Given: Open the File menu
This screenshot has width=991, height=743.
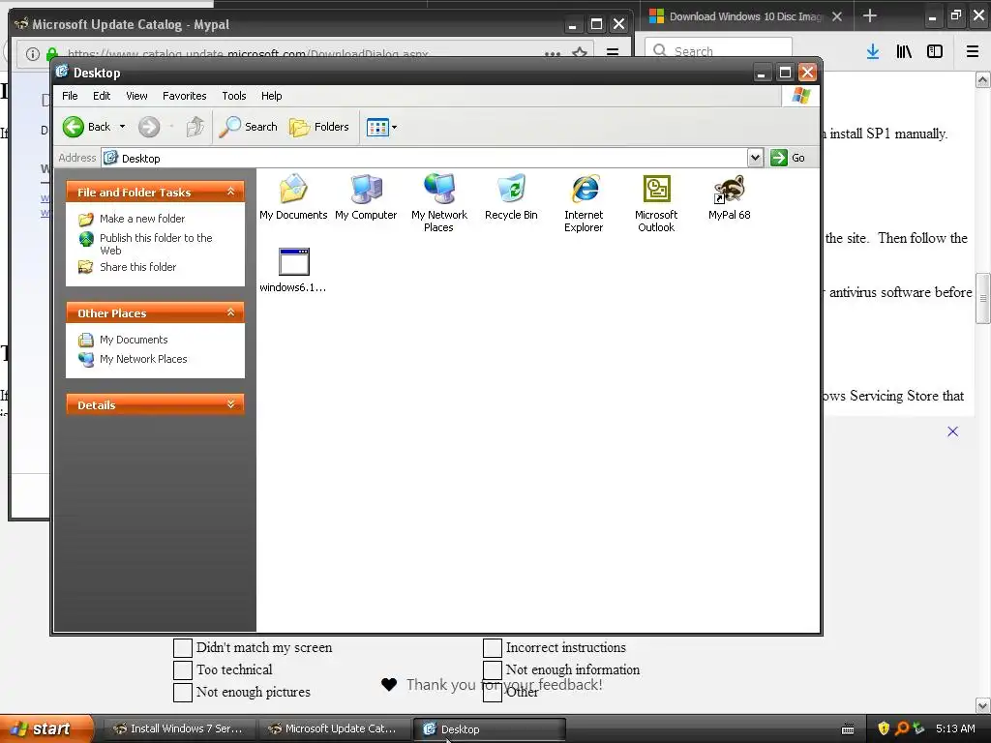Looking at the screenshot, I should coord(70,96).
